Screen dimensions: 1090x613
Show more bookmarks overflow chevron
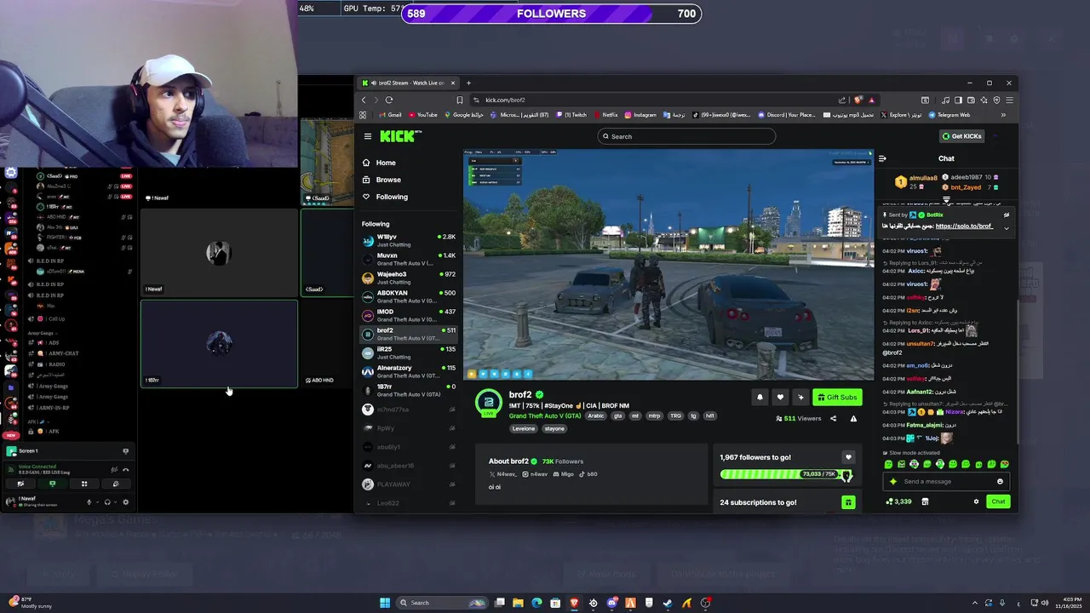(x=1003, y=115)
